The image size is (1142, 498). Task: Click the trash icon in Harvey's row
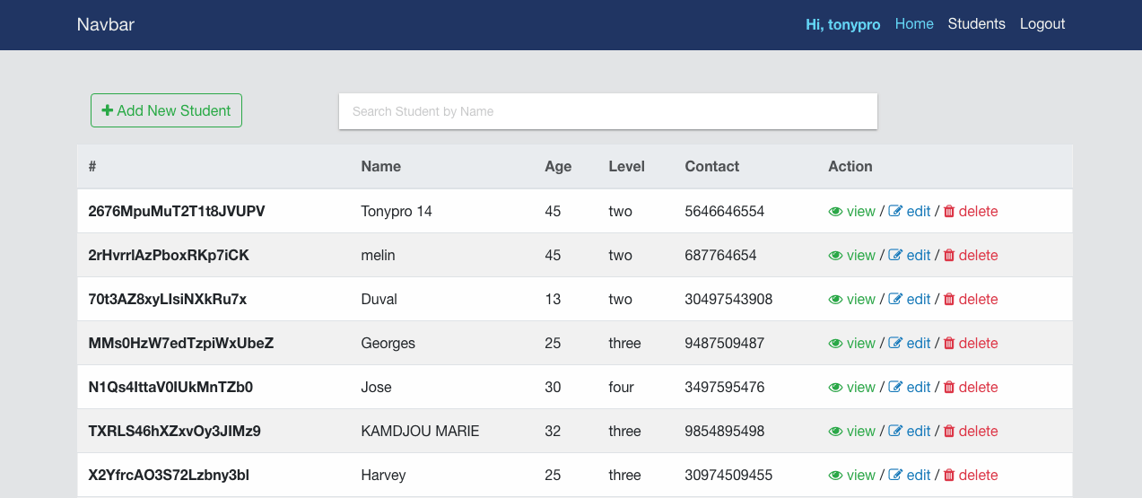pyautogui.click(x=949, y=476)
